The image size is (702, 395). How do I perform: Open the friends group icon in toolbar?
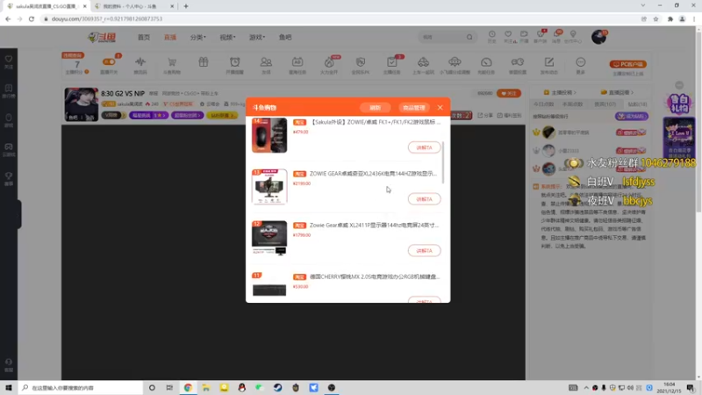click(x=266, y=61)
